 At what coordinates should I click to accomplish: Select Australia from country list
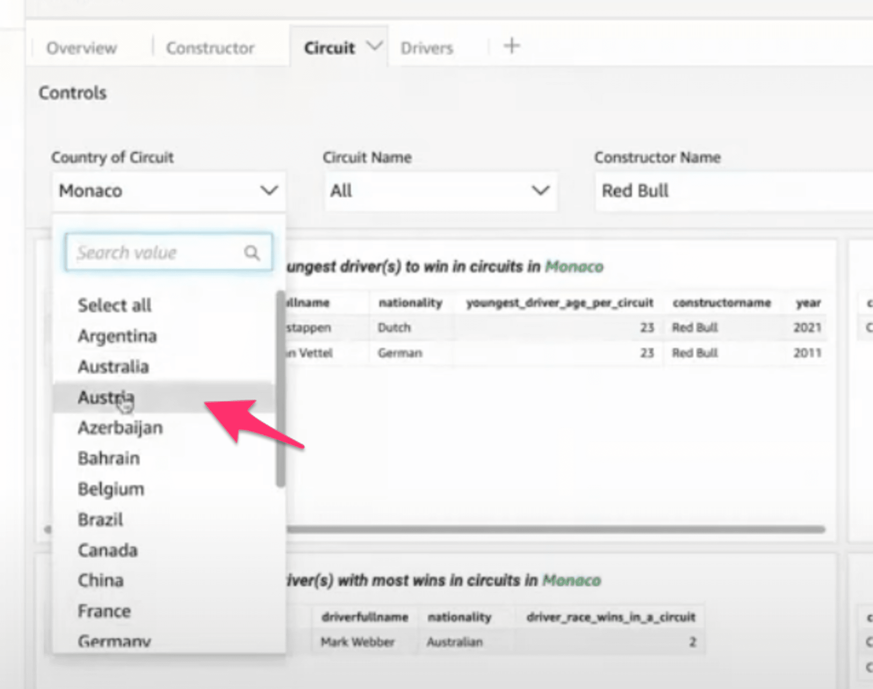coord(113,367)
